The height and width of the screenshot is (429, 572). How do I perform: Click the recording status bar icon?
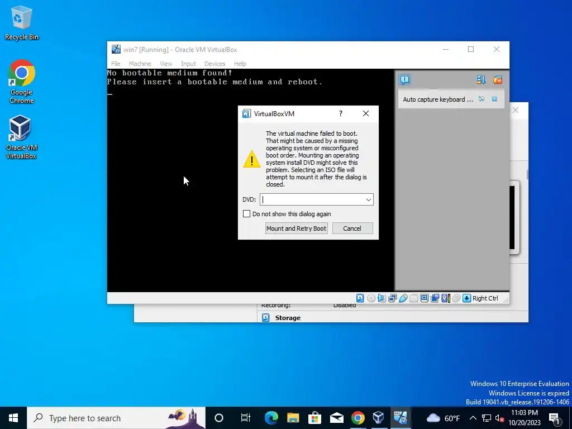(x=435, y=298)
